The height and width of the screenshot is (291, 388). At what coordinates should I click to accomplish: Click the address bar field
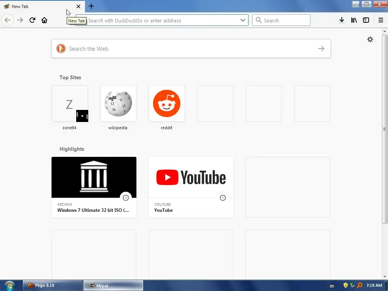tap(162, 20)
